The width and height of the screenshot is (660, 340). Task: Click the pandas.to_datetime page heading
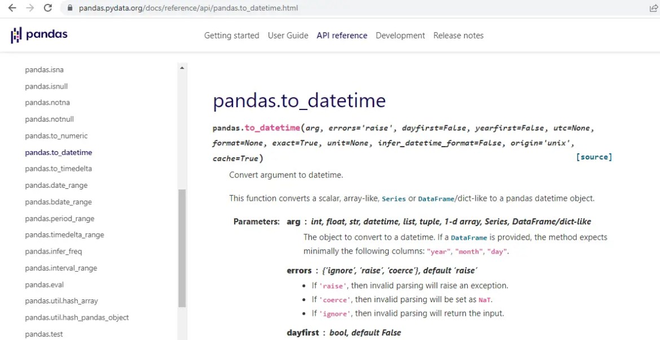(x=299, y=101)
